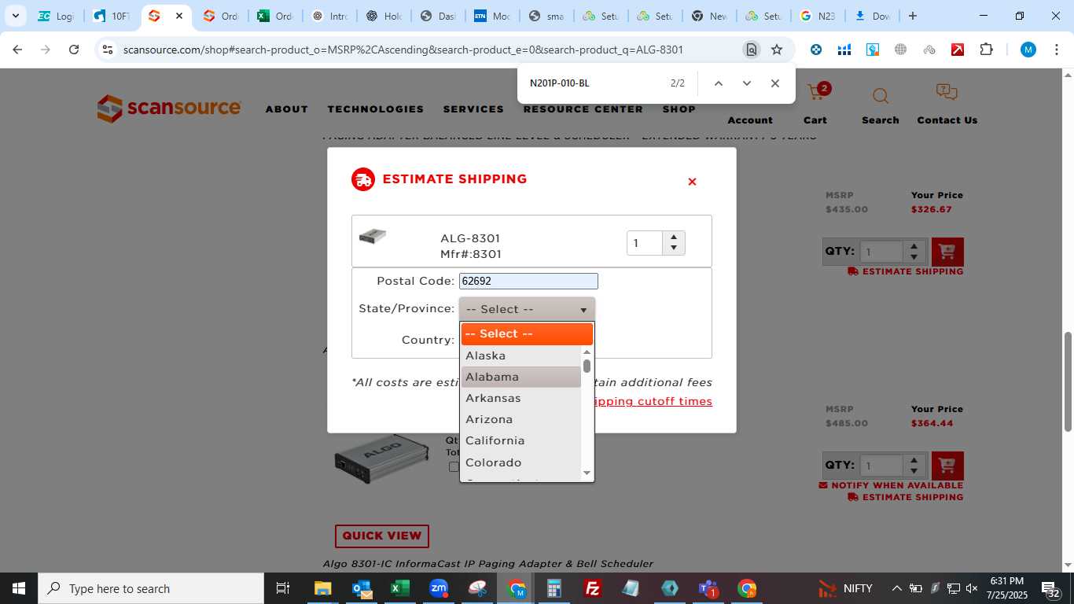Click the state list scrollbar down arrow

coord(587,473)
